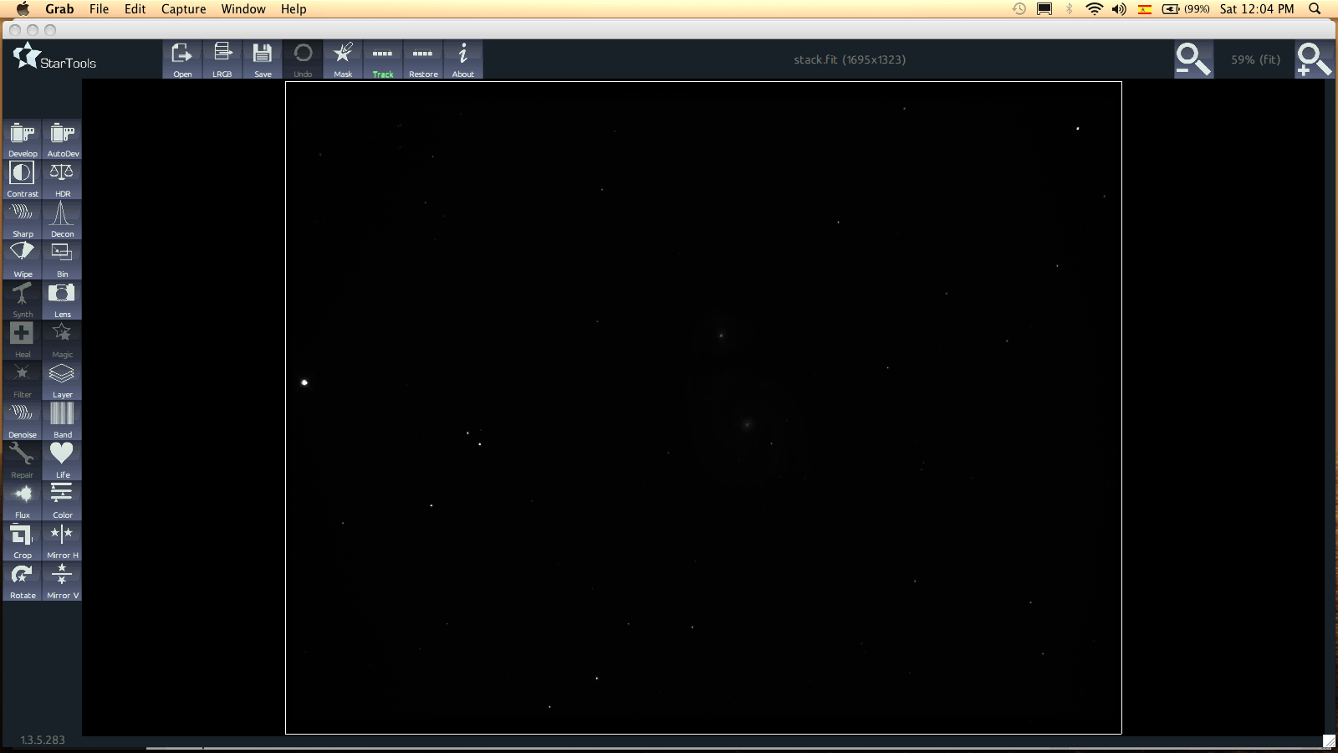Open the Decon deconvolution tool
The image size is (1338, 753).
point(63,219)
